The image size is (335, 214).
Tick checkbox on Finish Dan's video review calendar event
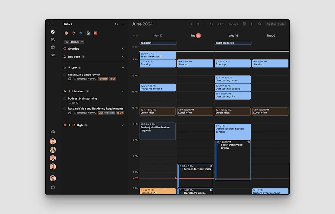click(219, 145)
